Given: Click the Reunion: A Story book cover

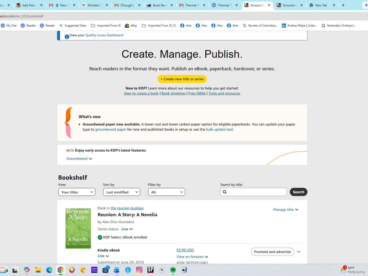Looking at the screenshot, I should (x=78, y=228).
